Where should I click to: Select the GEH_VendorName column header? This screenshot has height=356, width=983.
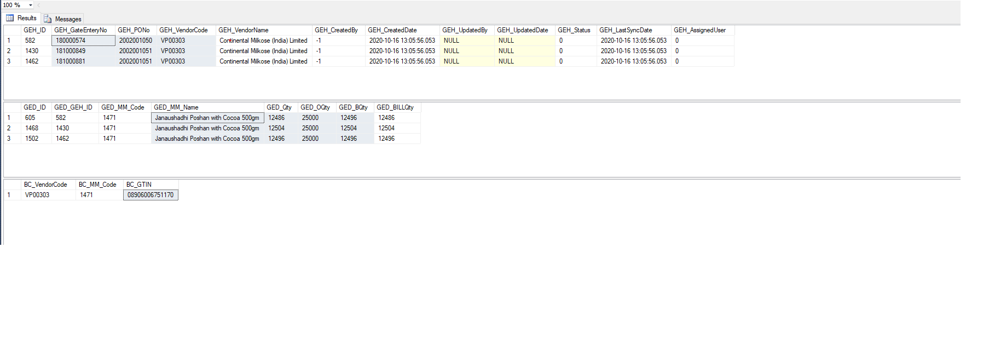tap(244, 30)
